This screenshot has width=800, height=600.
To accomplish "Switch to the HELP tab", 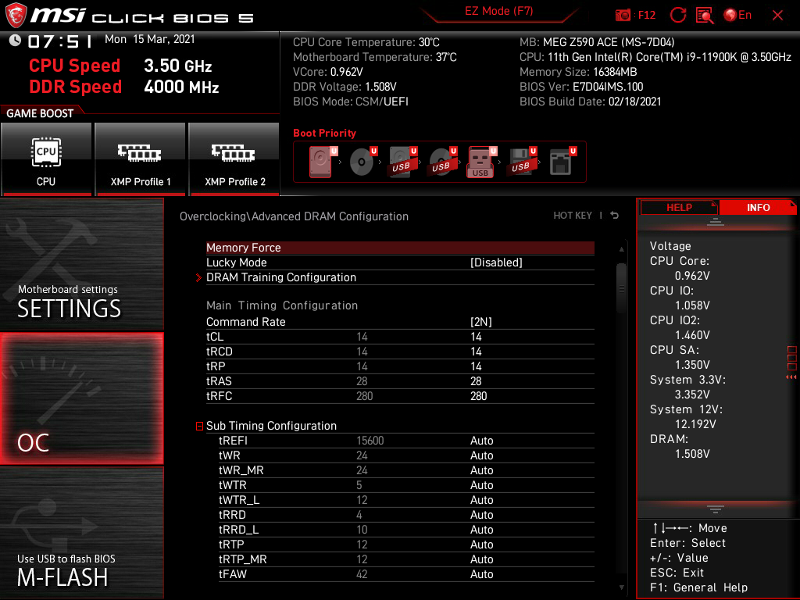I will (678, 207).
